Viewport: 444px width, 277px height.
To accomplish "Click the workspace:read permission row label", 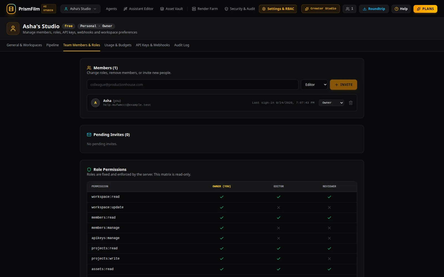I will [x=105, y=197].
